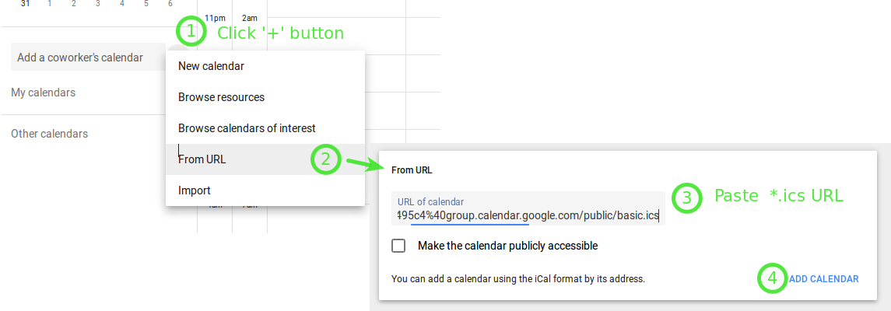Open 'Browse calendars of interest'
The image size is (891, 311).
pos(247,128)
